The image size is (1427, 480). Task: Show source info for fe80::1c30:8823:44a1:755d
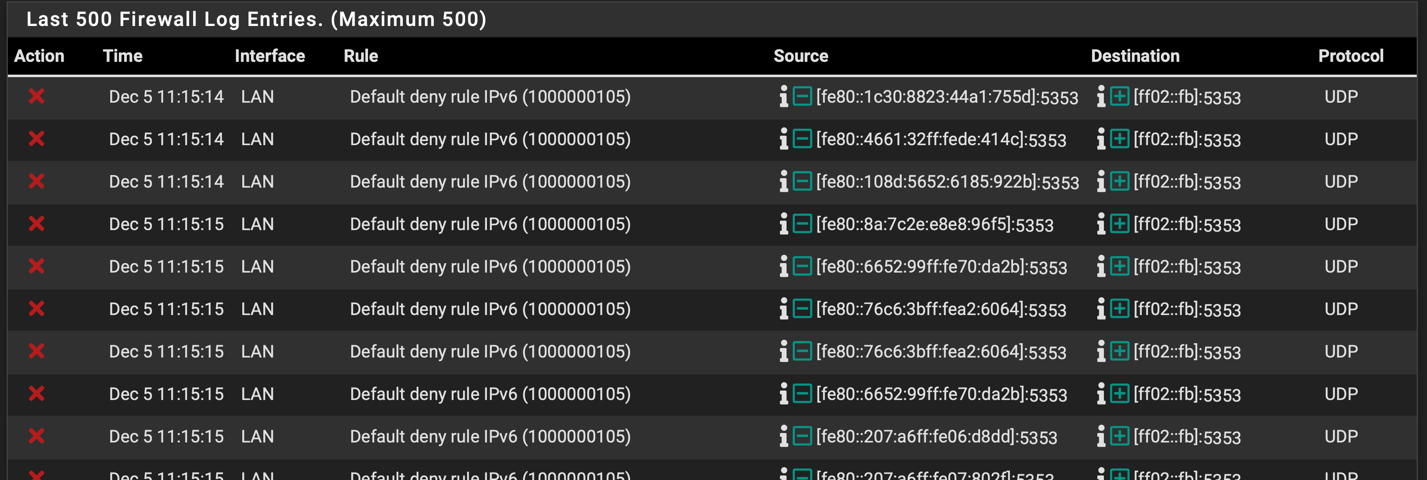783,96
